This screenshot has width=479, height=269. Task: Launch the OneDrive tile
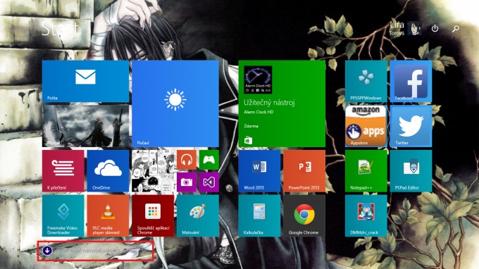(108, 170)
